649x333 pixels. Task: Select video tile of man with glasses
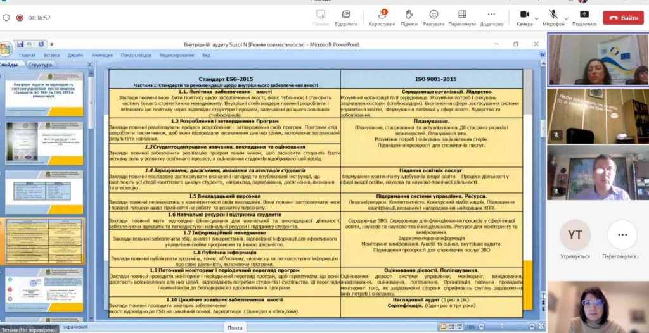point(598,172)
